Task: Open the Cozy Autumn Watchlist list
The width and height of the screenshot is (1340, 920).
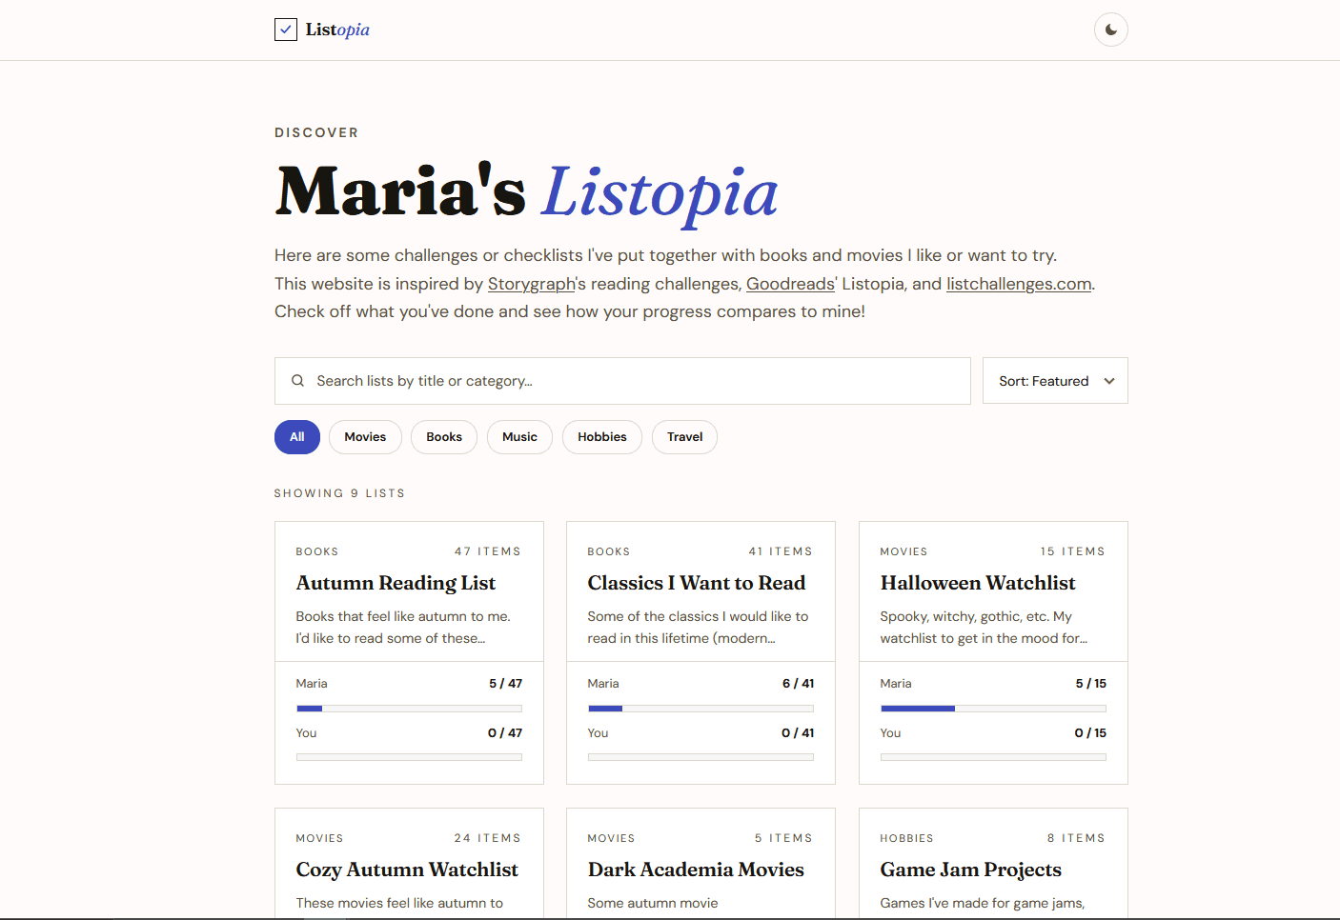Action: [407, 870]
